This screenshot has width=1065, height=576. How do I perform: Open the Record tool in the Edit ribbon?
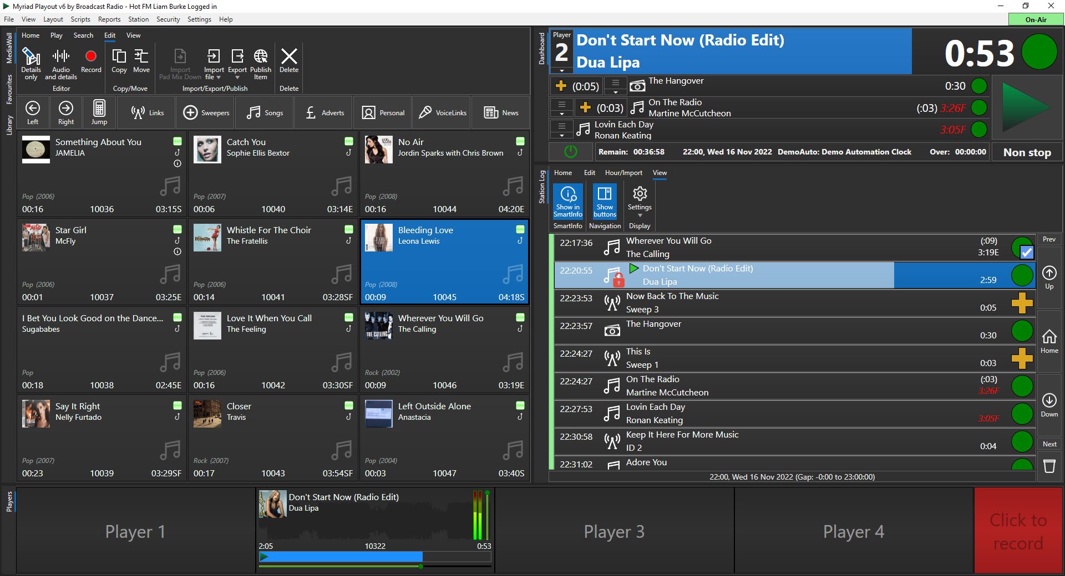[90, 61]
